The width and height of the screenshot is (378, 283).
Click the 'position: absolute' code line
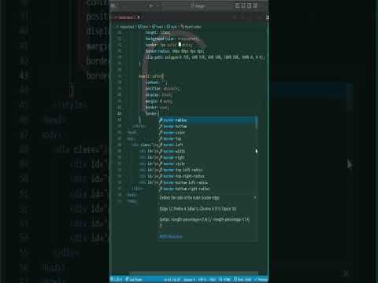[x=162, y=89]
